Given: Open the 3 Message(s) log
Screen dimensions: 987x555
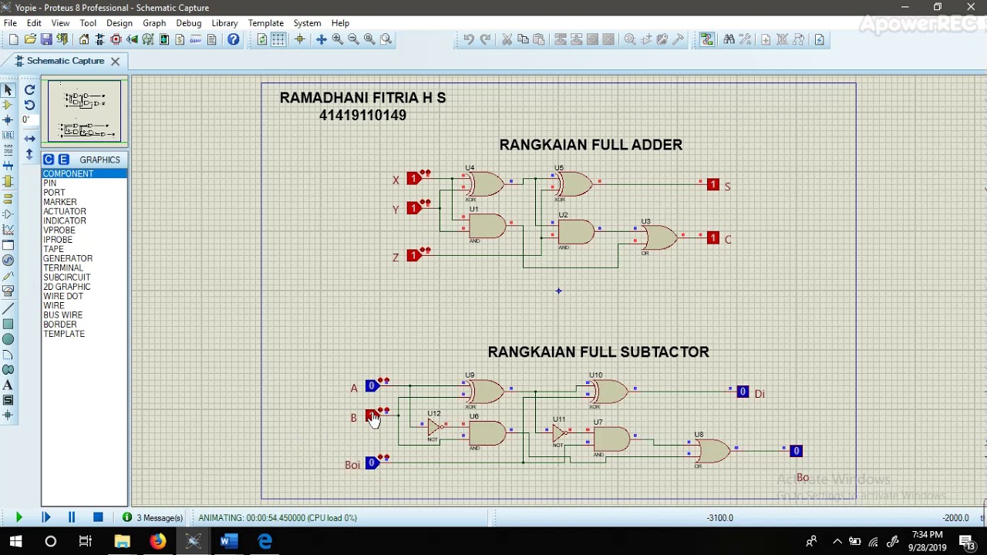Looking at the screenshot, I should coord(153,518).
